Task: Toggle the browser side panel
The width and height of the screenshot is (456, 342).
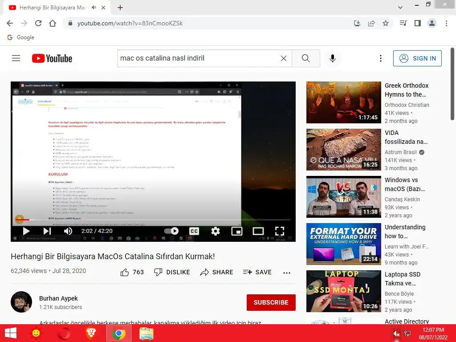Action: click(x=418, y=23)
